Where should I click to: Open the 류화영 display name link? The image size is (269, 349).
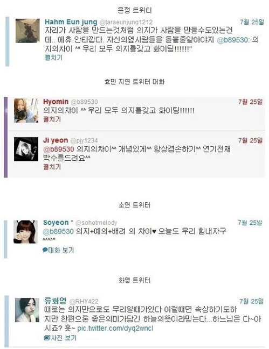(56, 301)
